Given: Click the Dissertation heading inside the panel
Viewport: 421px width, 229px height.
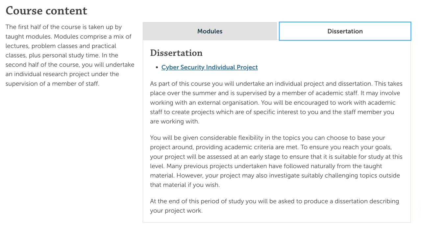Looking at the screenshot, I should click(x=176, y=53).
